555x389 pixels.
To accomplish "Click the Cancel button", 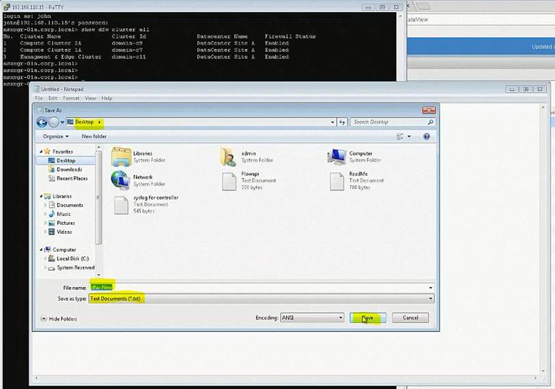I will click(410, 318).
